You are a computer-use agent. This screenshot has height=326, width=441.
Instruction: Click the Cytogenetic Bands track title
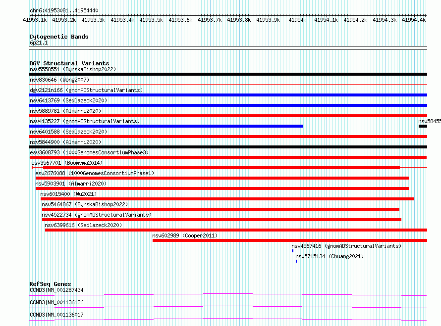(x=59, y=37)
